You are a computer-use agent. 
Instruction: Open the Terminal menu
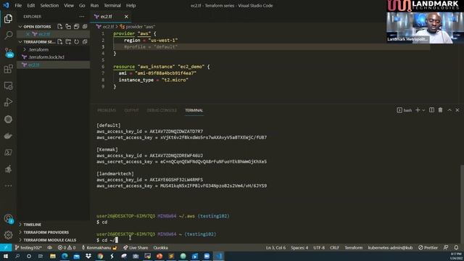(x=112, y=5)
